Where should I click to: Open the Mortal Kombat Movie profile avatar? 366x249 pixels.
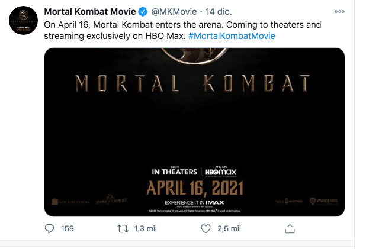24,23
